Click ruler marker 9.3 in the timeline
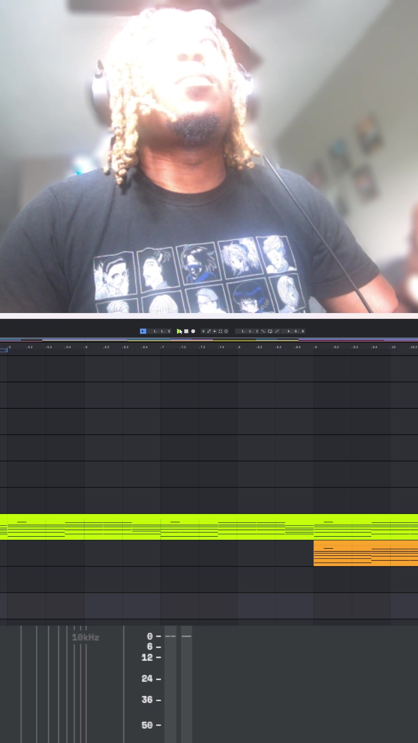 tap(355, 347)
